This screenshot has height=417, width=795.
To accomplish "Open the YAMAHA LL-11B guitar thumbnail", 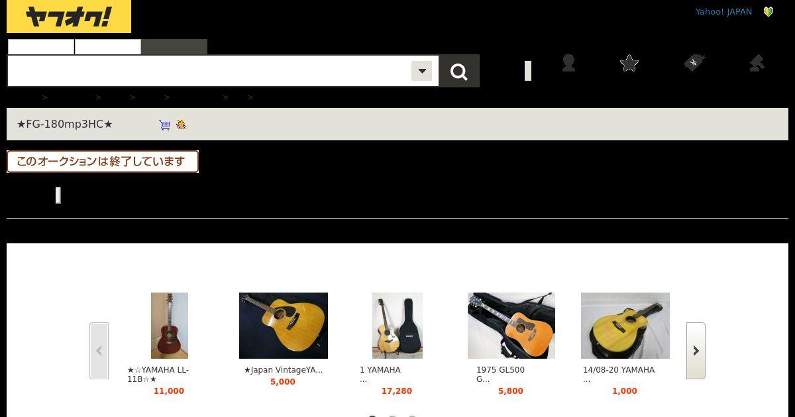I will tap(170, 326).
